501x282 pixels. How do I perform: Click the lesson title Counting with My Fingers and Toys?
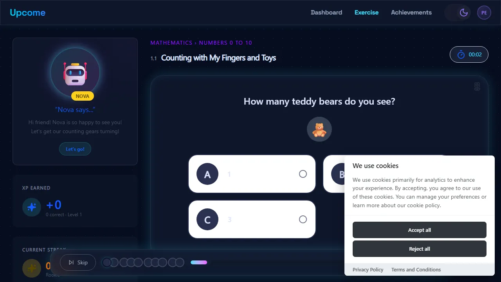[x=218, y=58]
